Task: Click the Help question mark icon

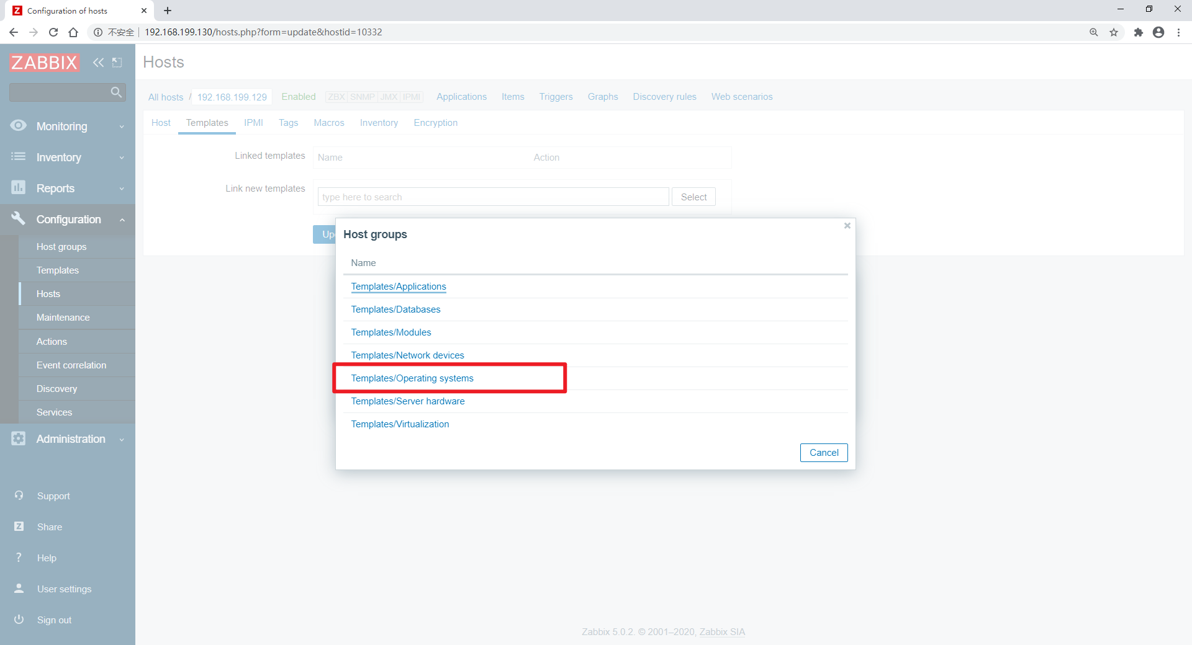Action: click(x=19, y=558)
